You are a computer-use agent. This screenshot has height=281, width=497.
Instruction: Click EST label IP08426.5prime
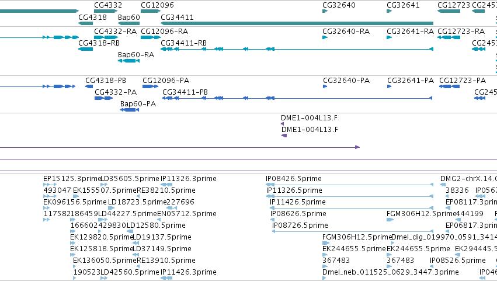coord(294,179)
